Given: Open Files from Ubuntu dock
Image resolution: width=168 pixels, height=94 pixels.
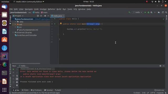Looking at the screenshot, I should click(x=4, y=15).
